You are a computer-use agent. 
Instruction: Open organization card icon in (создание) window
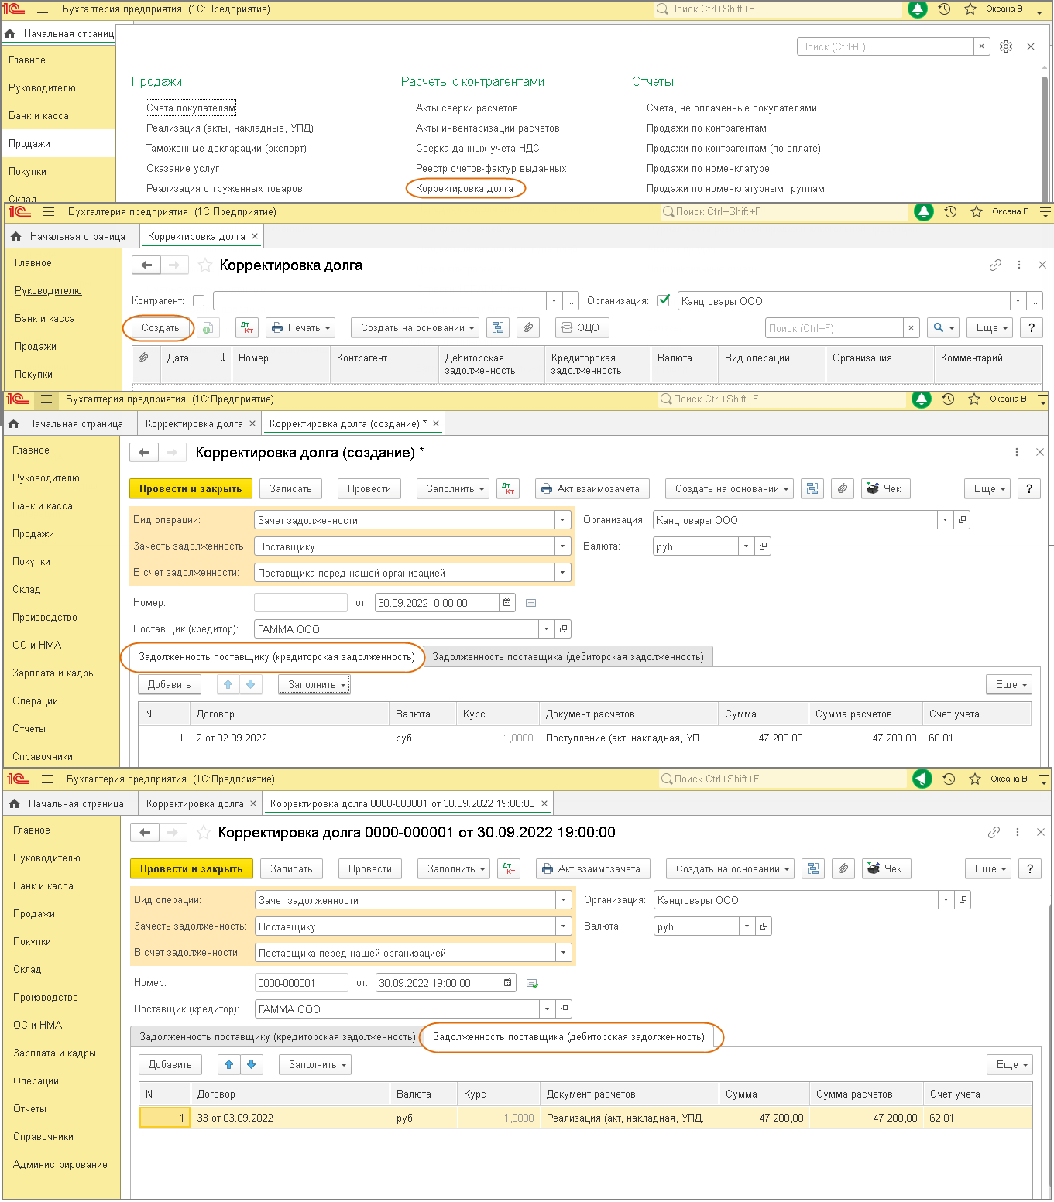pos(962,520)
